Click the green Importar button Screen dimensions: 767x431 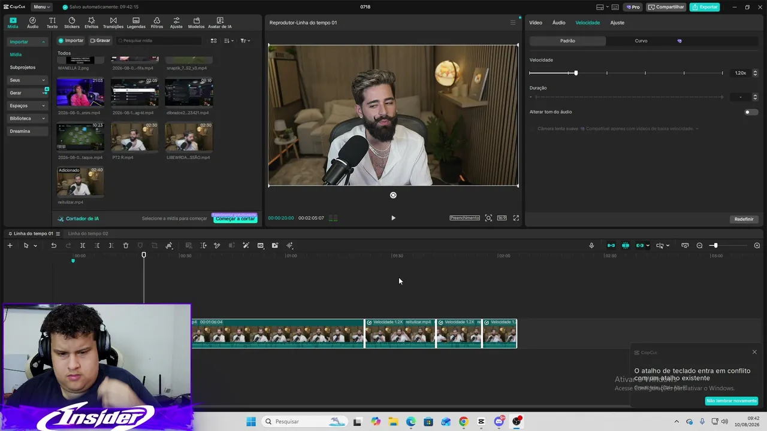click(71, 41)
